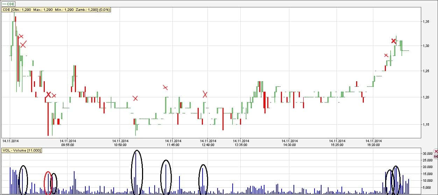Select the small red X below the top-right bold X
This screenshot has height=195, width=438.
(386, 55)
